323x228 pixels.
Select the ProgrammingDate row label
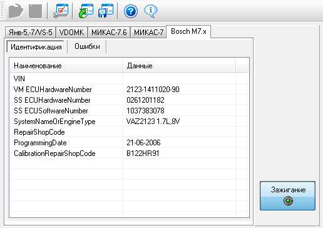click(40, 143)
